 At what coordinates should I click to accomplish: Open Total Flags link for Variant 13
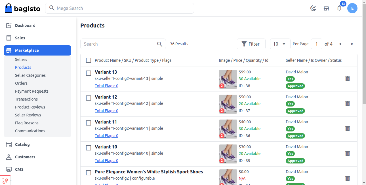106,86
